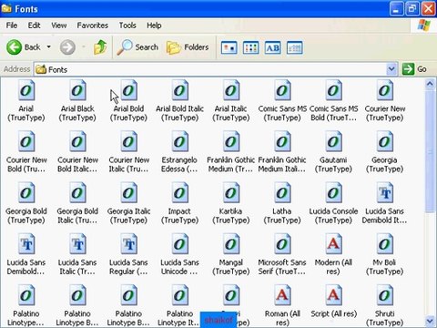Screen dimensions: 437x328
Task: Select the Arial Bold font file
Action: 129,90
